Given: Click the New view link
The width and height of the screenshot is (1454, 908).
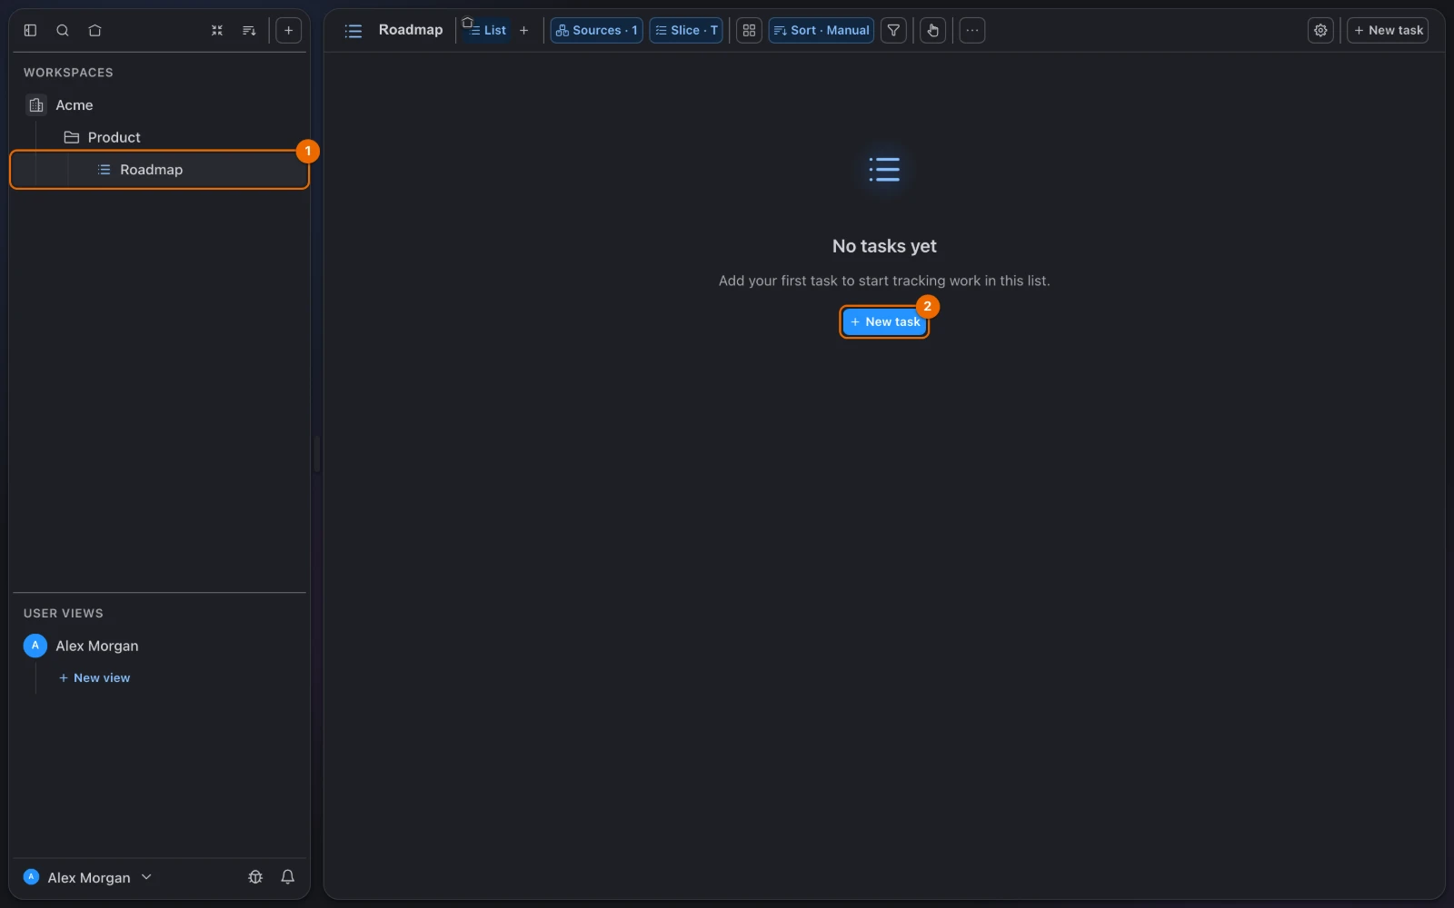Looking at the screenshot, I should pos(95,677).
